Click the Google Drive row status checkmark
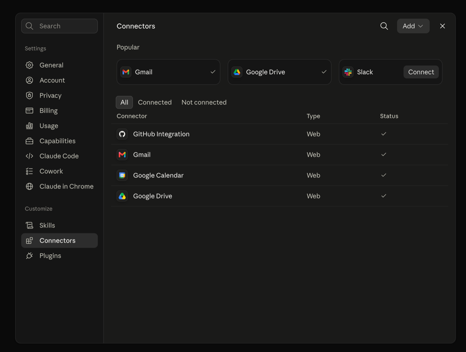This screenshot has height=352, width=466. 384,196
